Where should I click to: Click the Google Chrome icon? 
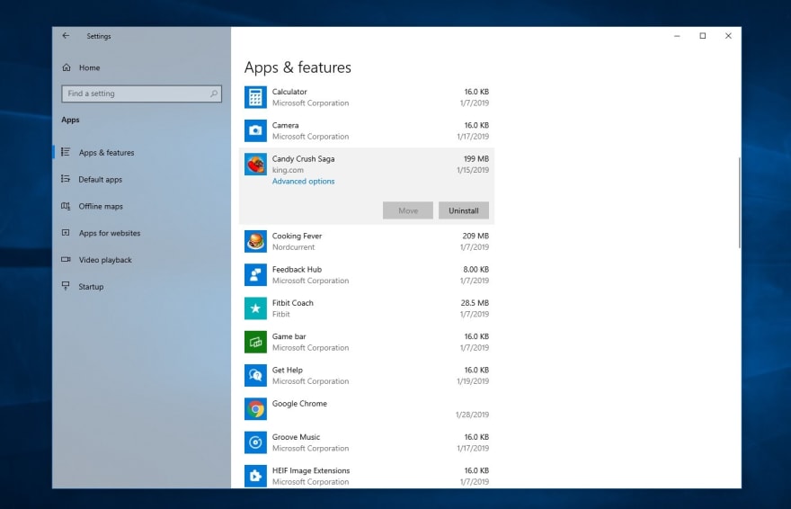click(255, 409)
